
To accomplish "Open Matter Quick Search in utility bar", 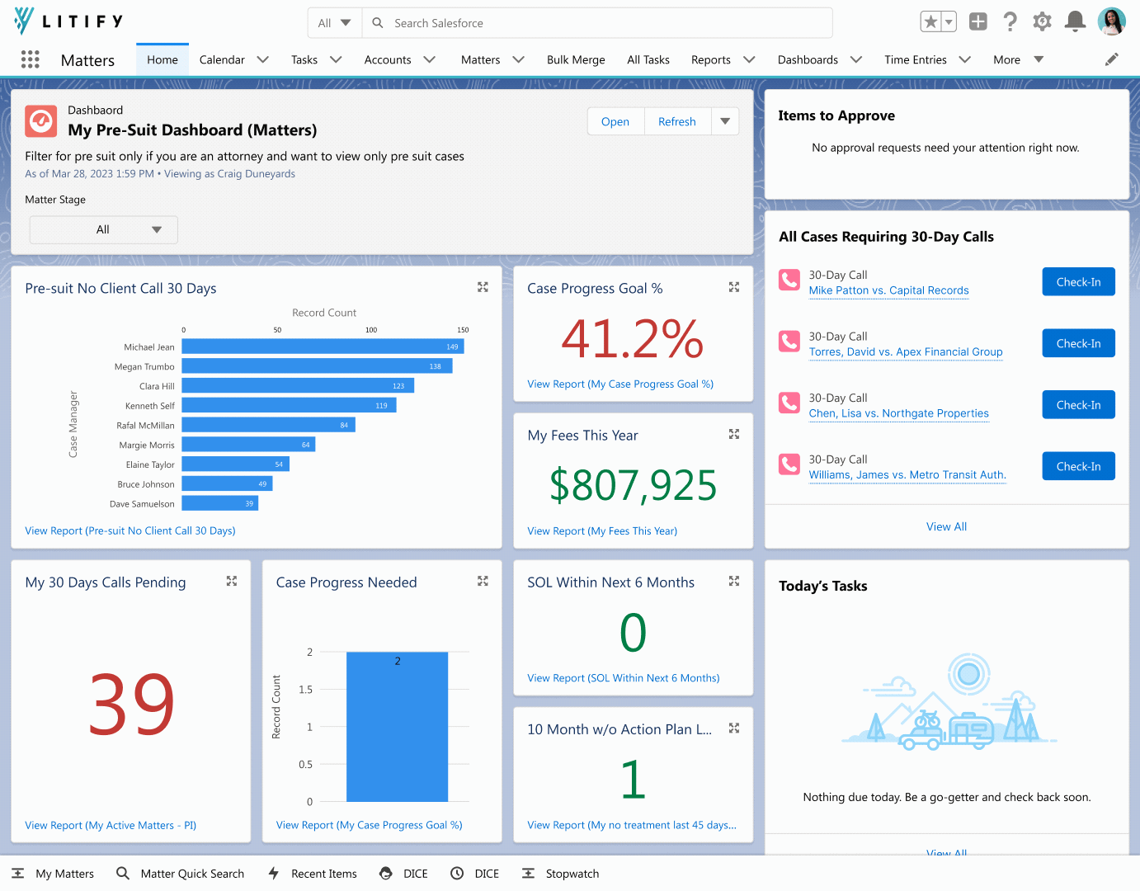I will tap(181, 874).
